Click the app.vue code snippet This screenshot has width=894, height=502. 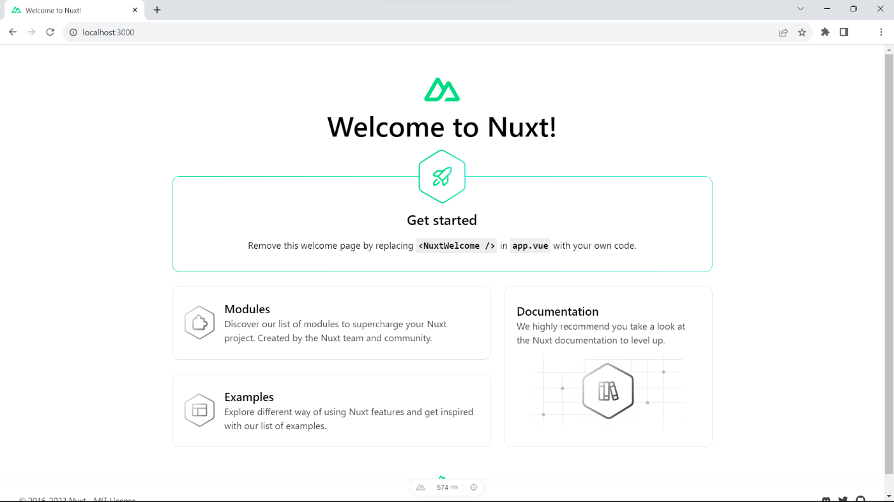[530, 246]
